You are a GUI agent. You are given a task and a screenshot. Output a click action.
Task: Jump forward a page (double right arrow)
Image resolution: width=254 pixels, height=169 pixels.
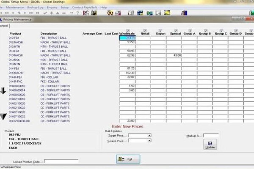pos(31,13)
